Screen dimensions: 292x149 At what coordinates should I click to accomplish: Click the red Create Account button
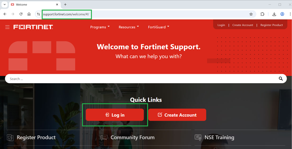coord(177,115)
